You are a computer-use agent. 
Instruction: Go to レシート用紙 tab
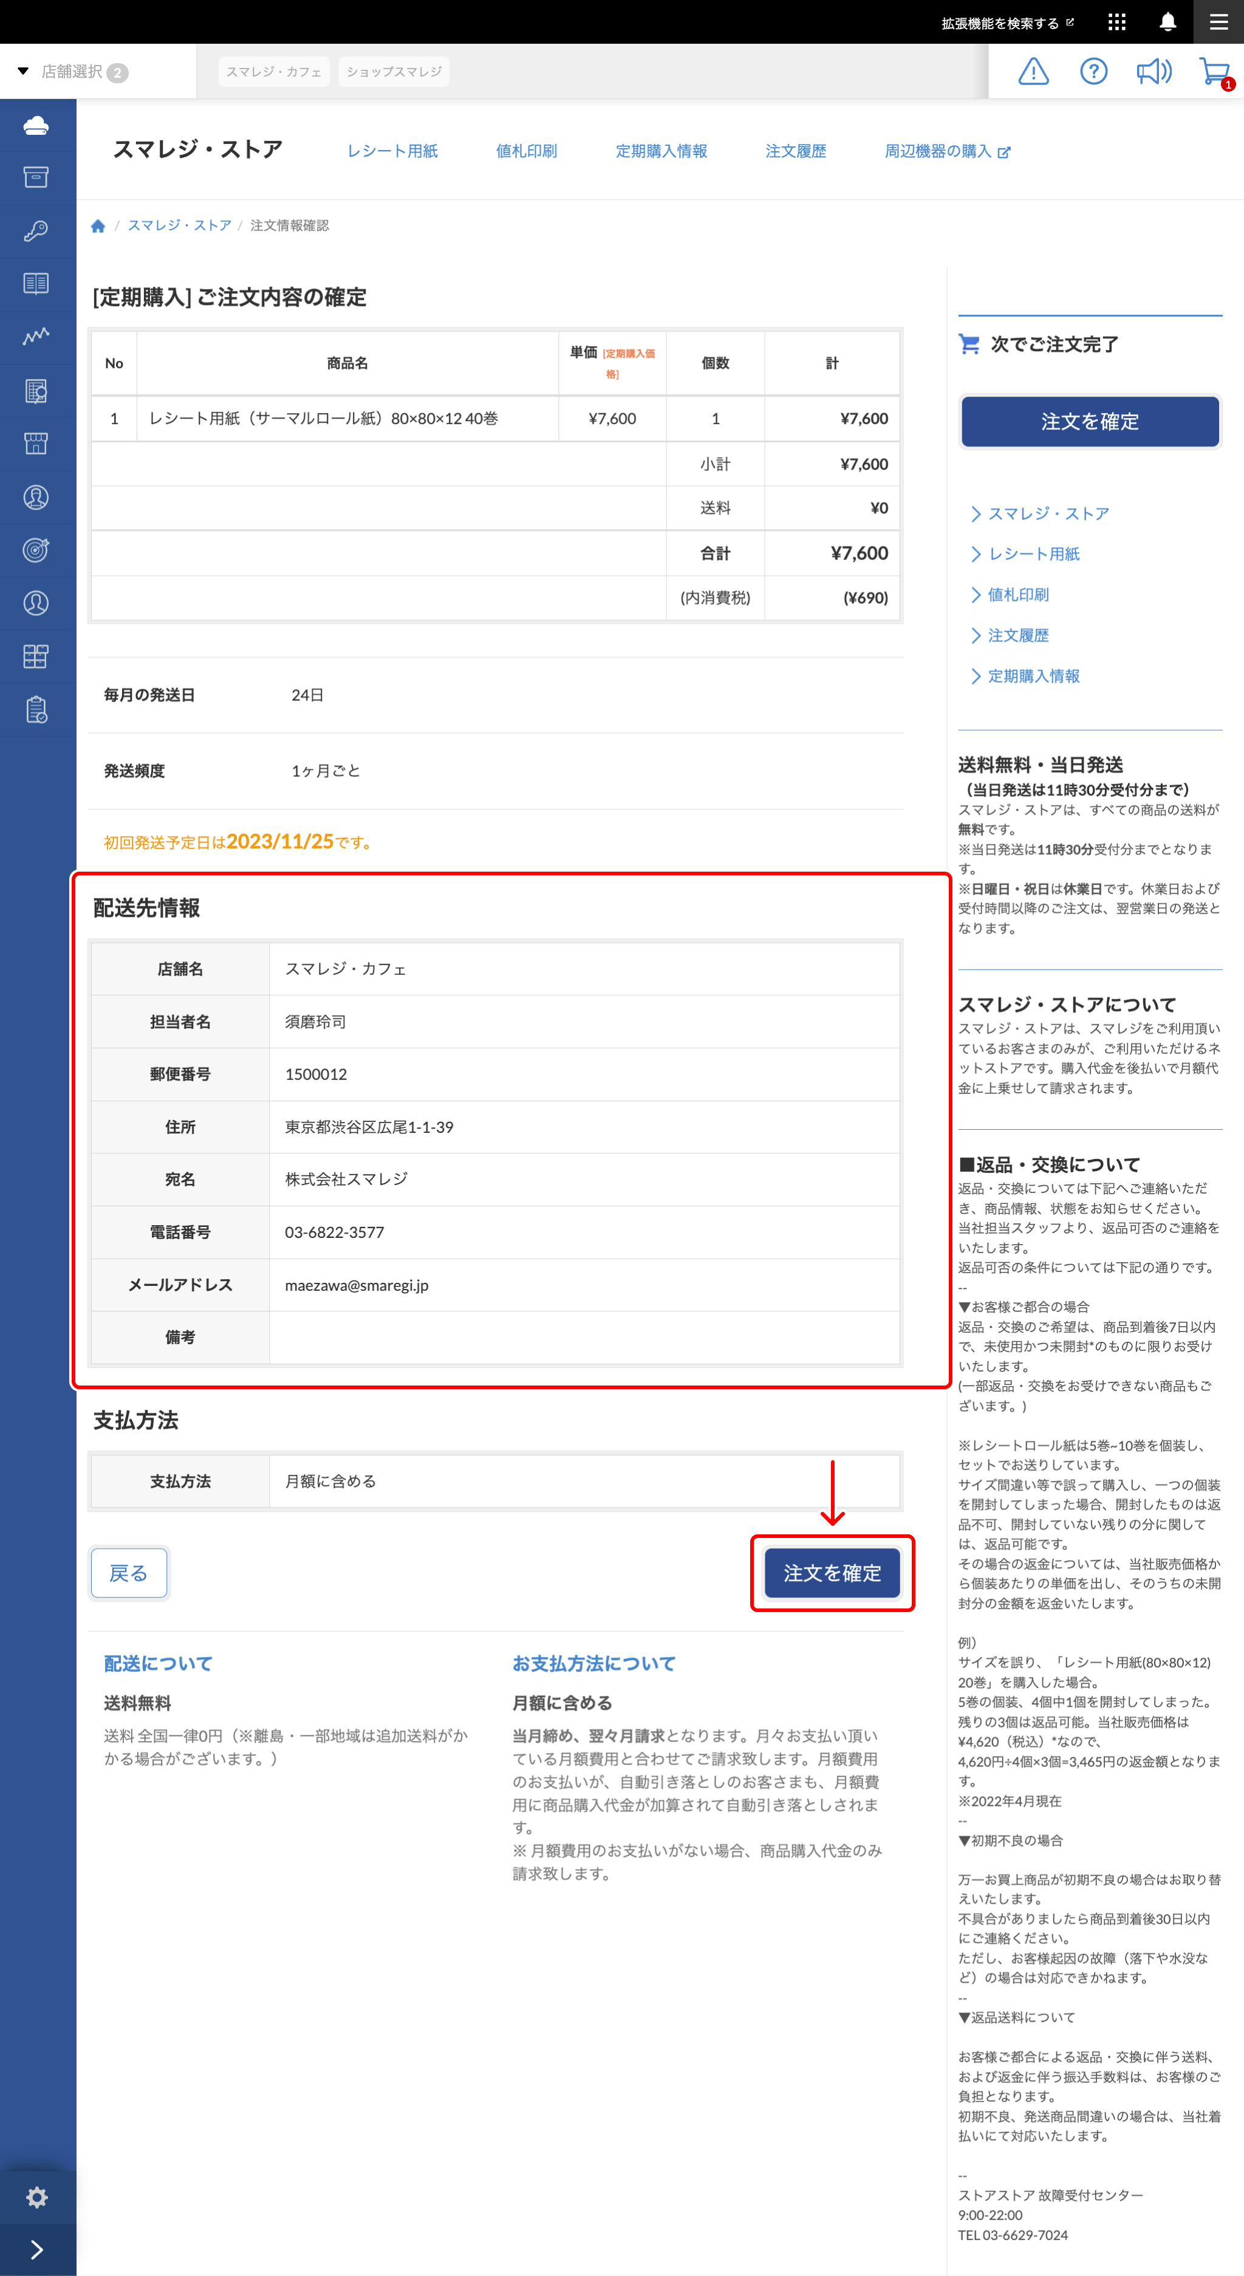pos(392,151)
